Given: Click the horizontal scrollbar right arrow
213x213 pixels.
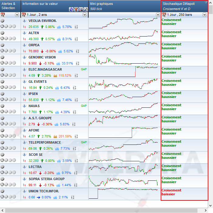Looking at the screenshot, I should pyautogui.click(x=206, y=211).
